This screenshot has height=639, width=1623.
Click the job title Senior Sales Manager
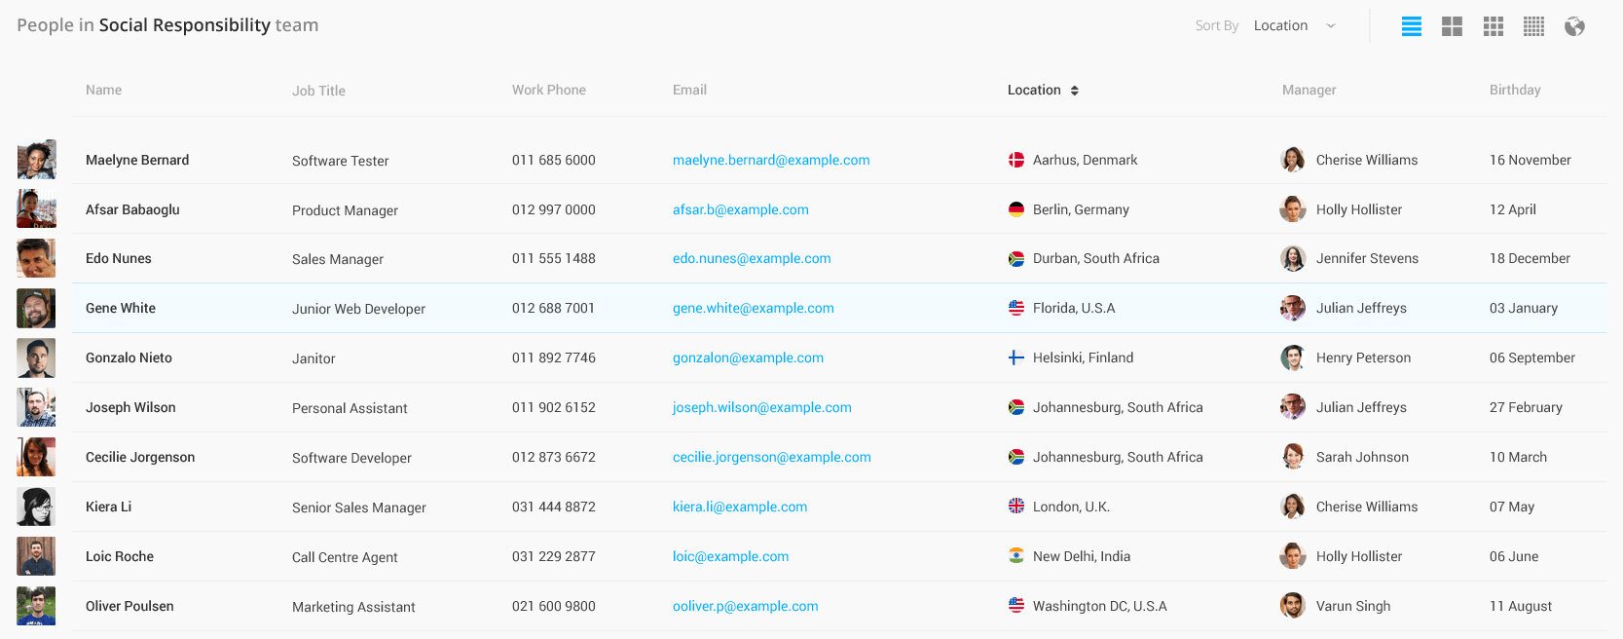pyautogui.click(x=359, y=507)
